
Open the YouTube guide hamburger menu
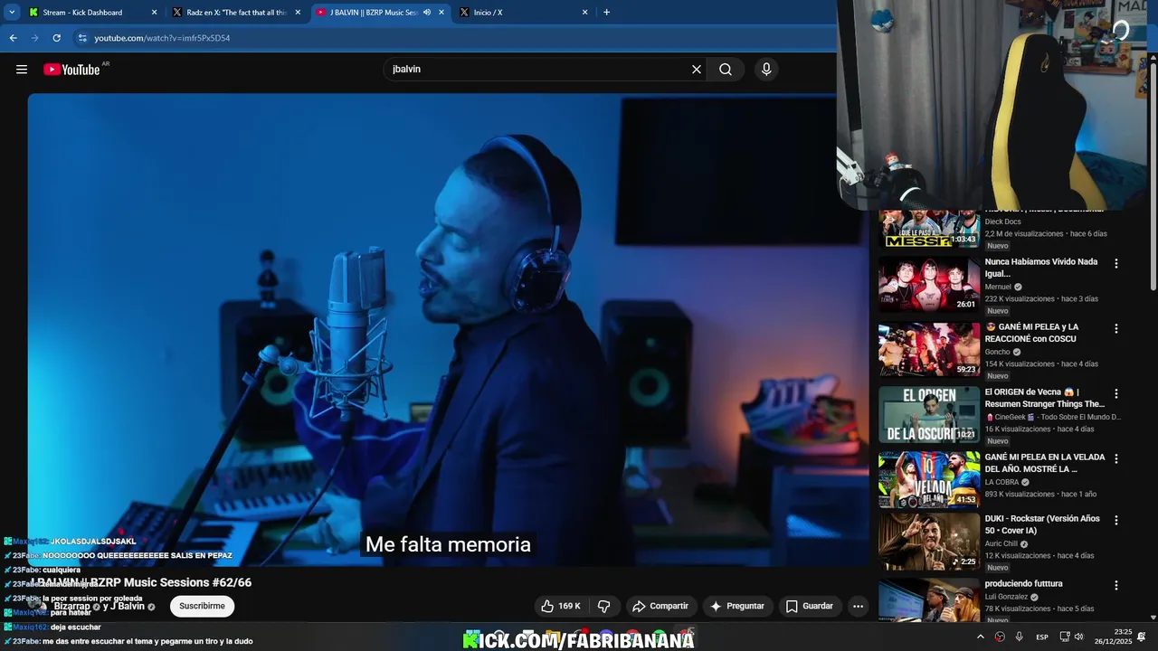click(22, 70)
